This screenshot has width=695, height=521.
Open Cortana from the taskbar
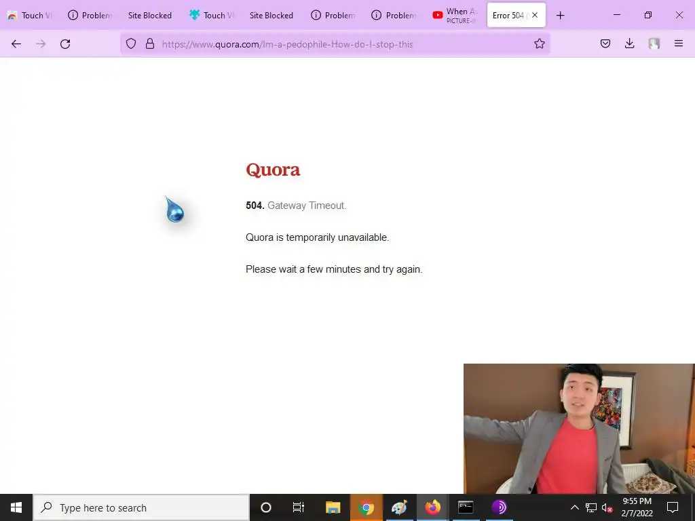pyautogui.click(x=266, y=507)
